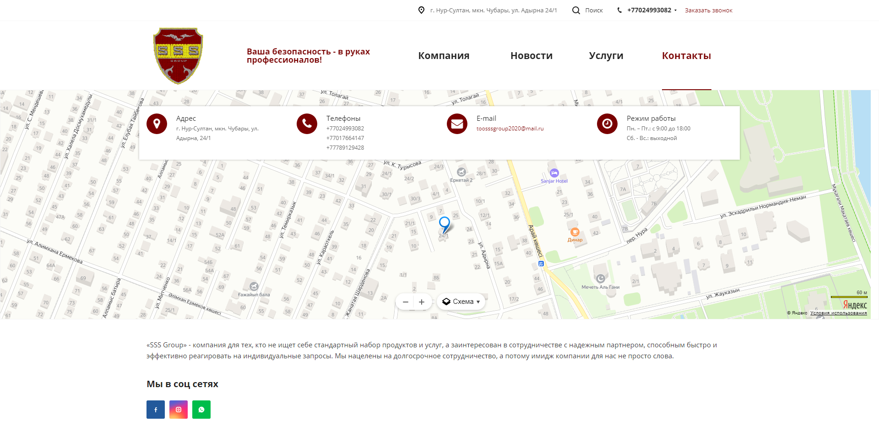Open the Новости menu item
The height and width of the screenshot is (421, 879).
click(x=532, y=56)
